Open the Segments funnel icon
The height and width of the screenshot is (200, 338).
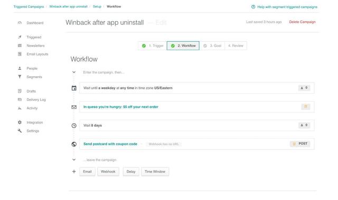pyautogui.click(x=20, y=77)
